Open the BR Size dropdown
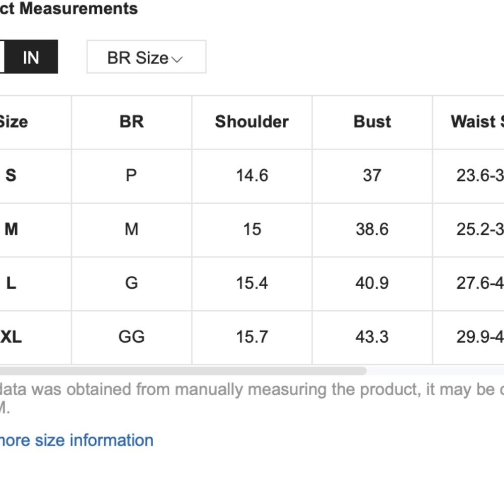504x504 pixels. point(146,57)
